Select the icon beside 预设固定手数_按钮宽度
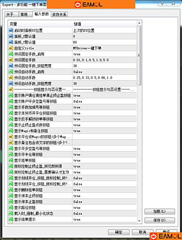Screen dimensions: 182x240 coord(11,66)
